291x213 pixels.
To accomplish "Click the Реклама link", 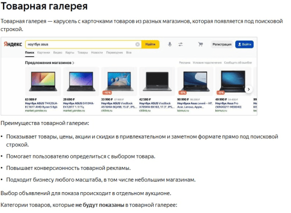I will [x=185, y=62].
